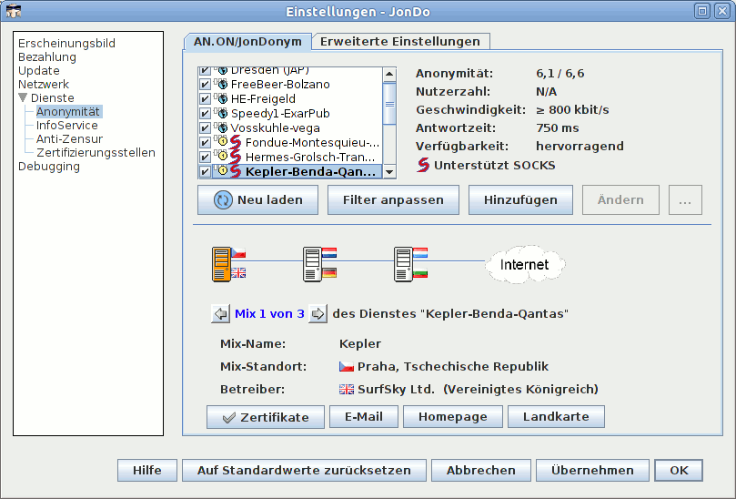Open Update settings
This screenshot has height=499, width=736.
click(x=39, y=70)
